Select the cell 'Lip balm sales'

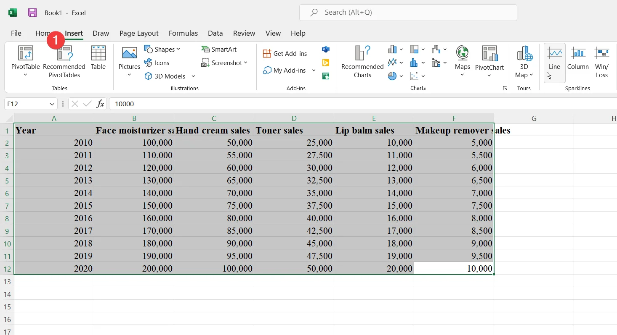(374, 130)
